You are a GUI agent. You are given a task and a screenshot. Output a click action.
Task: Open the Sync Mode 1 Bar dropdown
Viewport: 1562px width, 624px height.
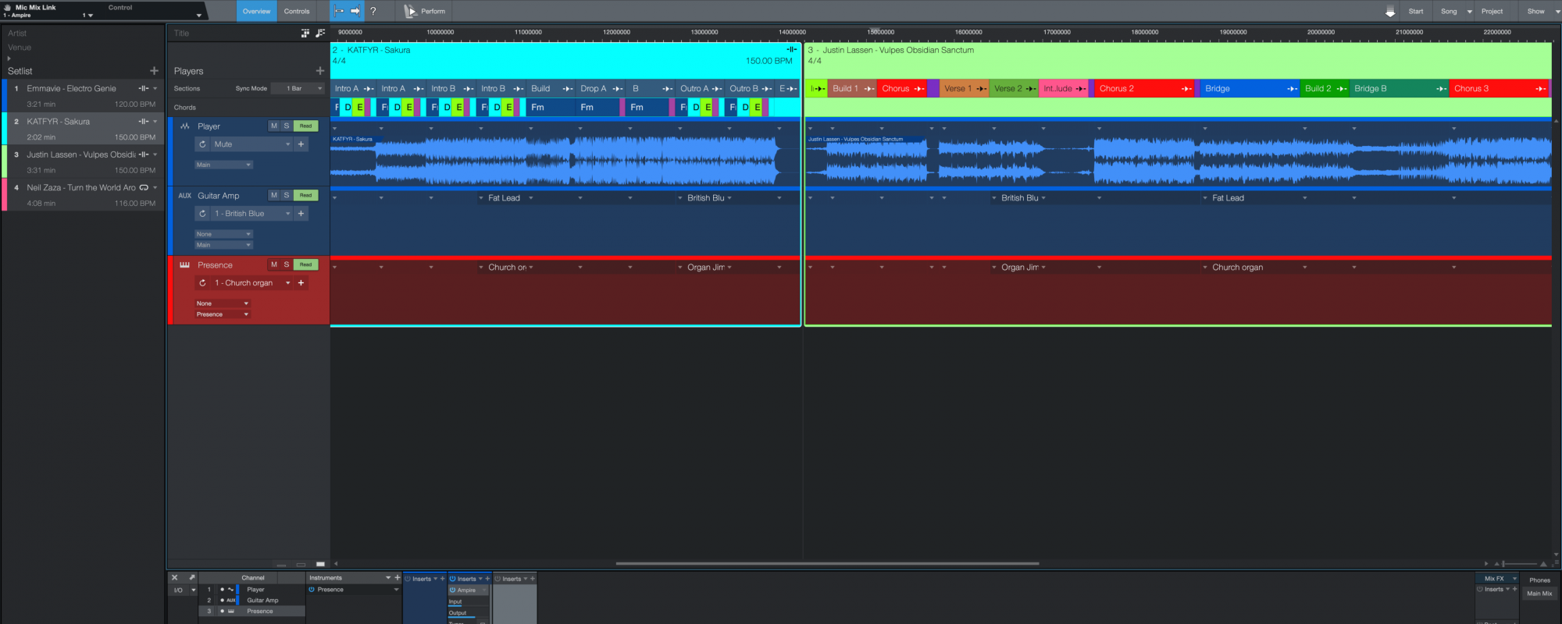coord(304,89)
